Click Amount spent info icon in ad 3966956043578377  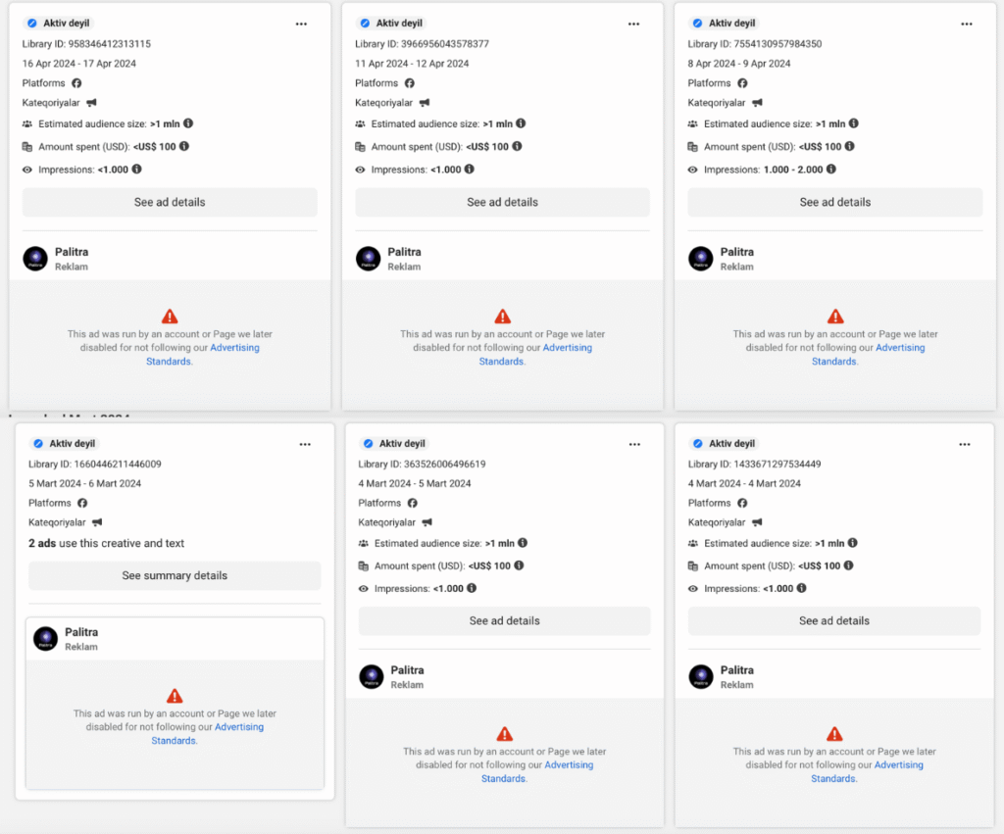pos(518,146)
